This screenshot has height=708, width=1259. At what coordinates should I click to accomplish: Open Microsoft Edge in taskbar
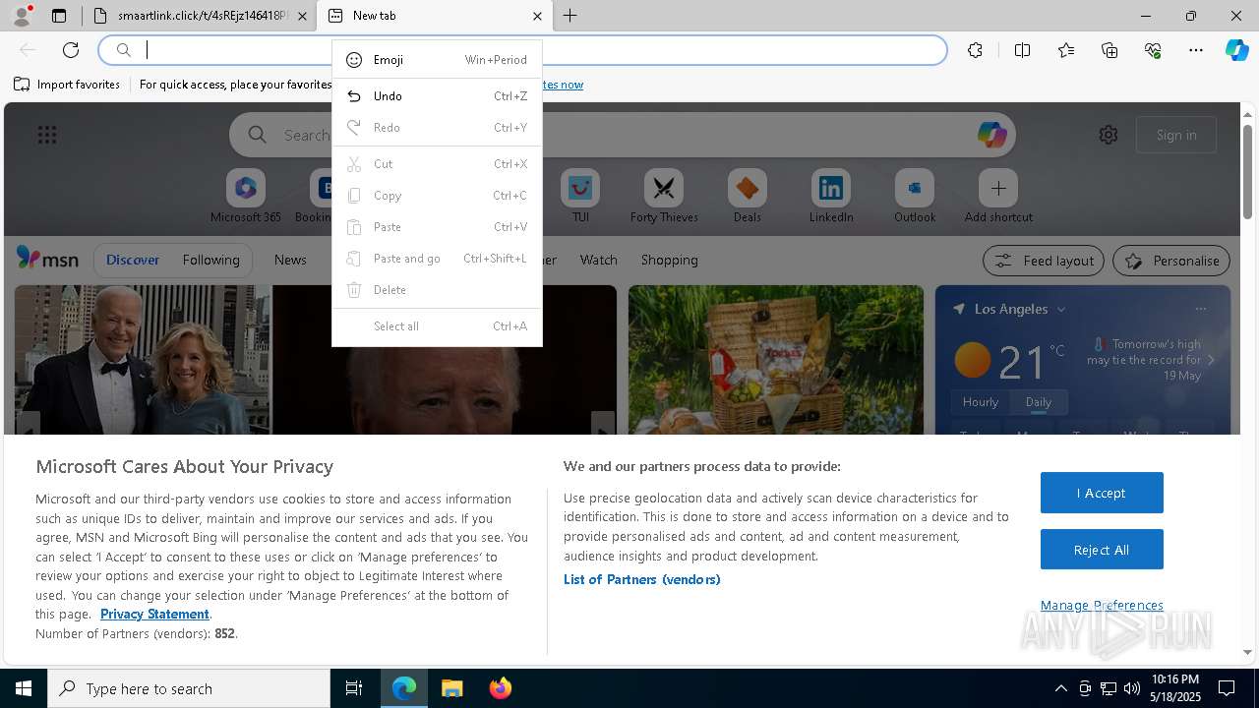point(404,688)
